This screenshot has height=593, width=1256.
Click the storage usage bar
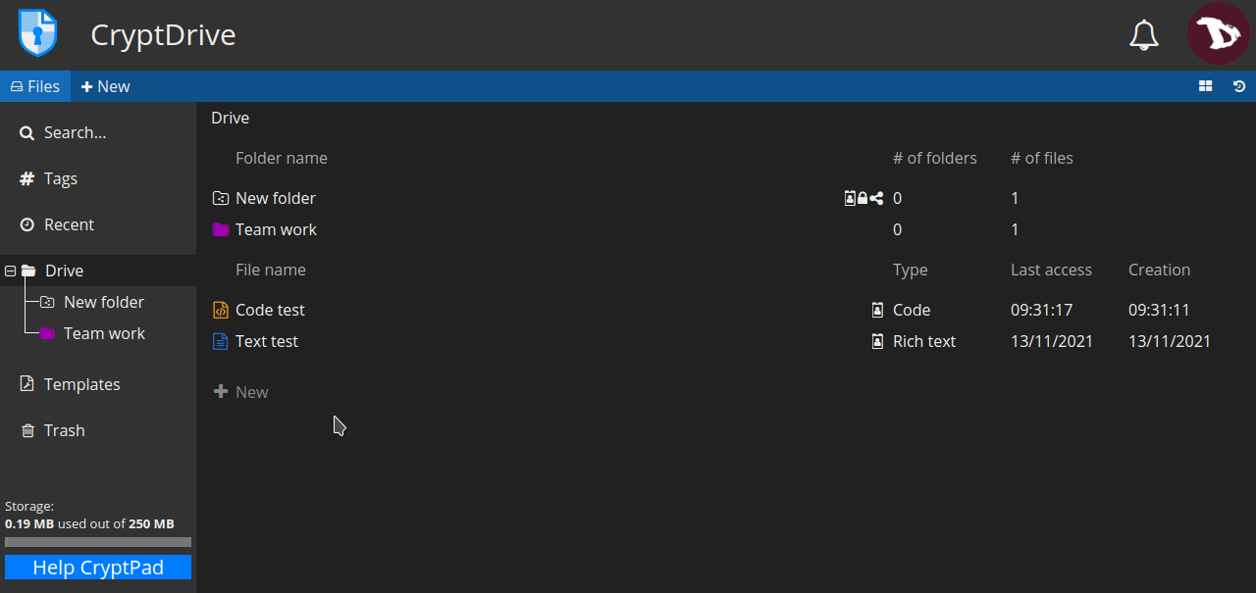coord(98,542)
